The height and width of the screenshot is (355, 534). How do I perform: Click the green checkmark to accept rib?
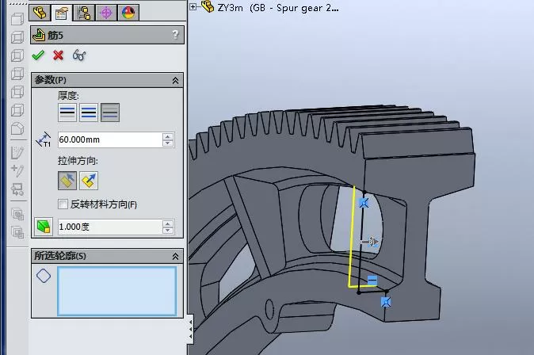[38, 55]
